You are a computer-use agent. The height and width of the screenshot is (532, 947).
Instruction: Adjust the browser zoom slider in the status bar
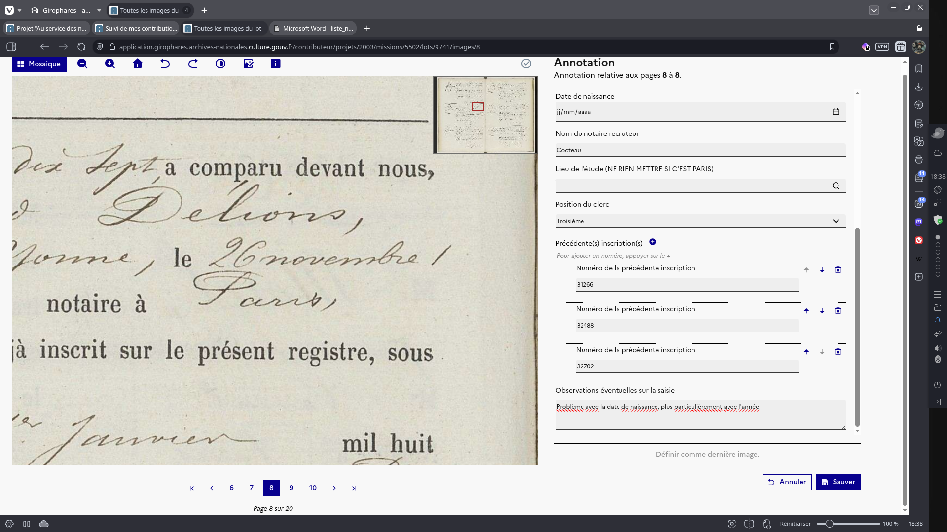[830, 524]
